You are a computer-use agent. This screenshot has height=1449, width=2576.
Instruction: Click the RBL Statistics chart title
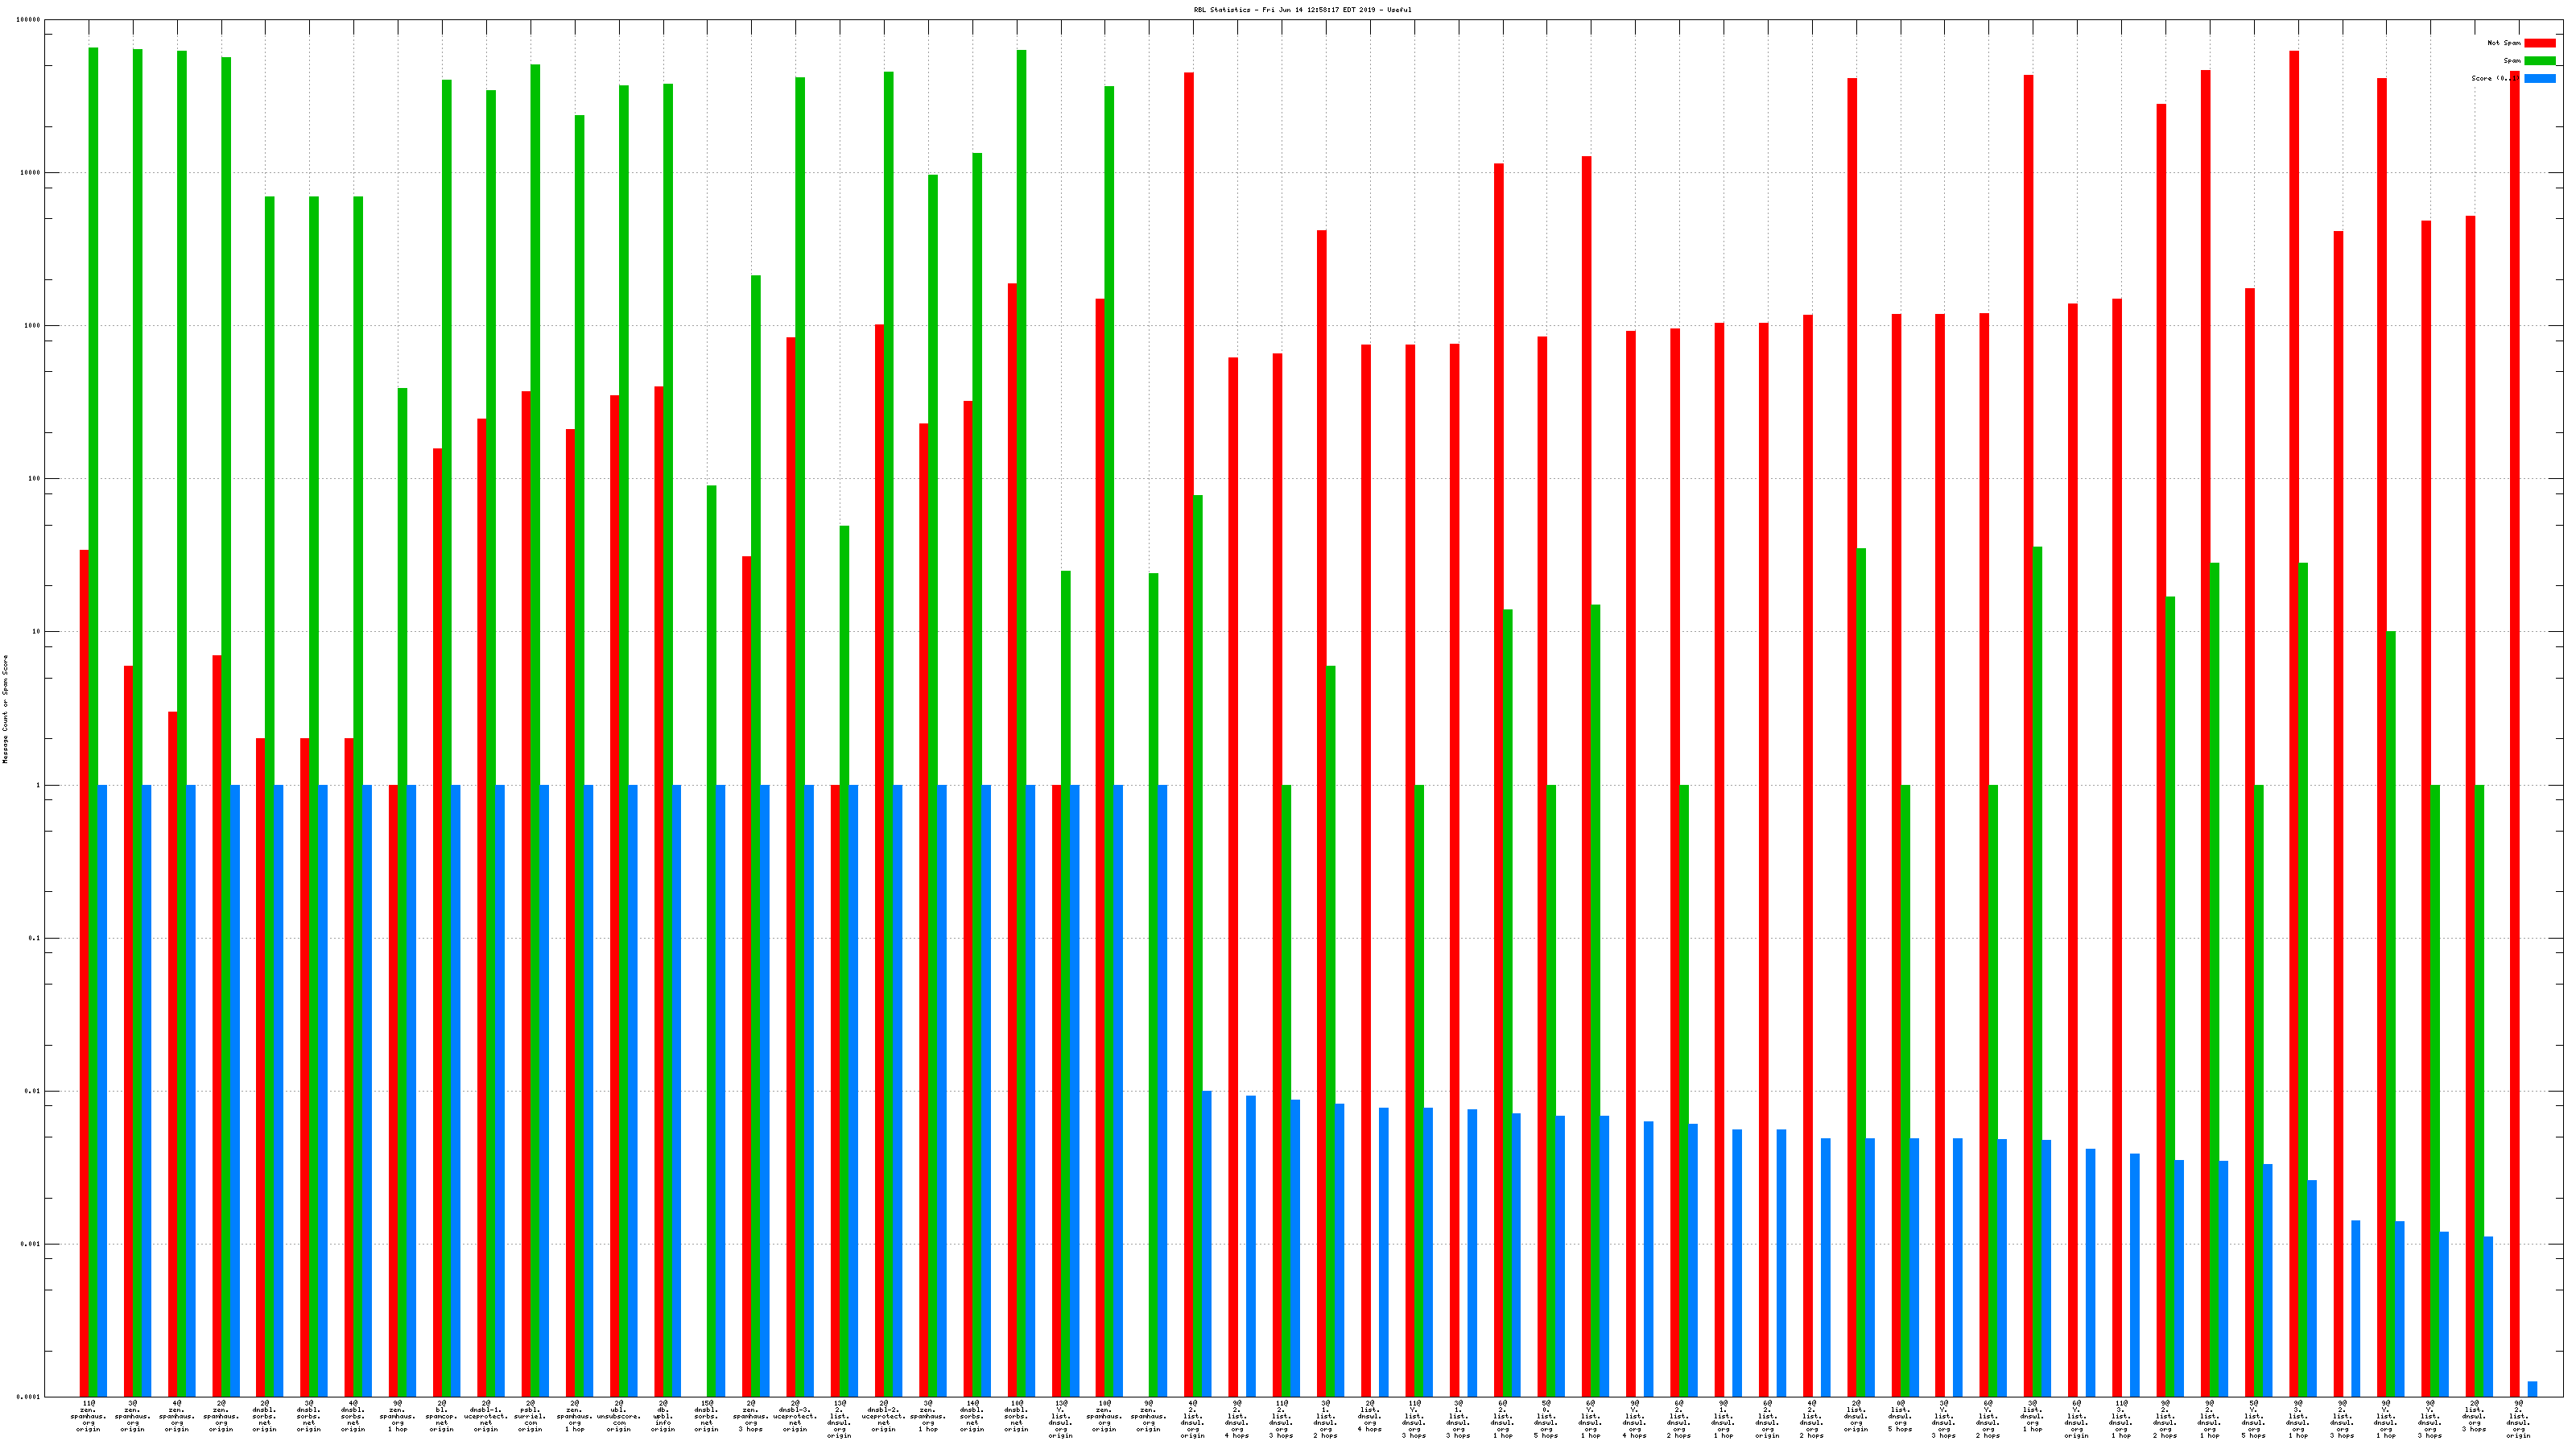coord(1302,10)
